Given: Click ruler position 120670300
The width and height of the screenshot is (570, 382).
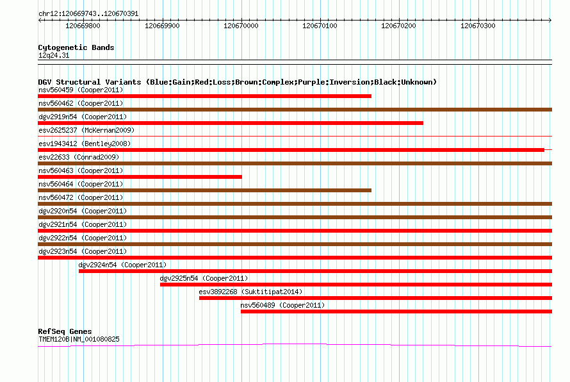Looking at the screenshot, I should (478, 26).
